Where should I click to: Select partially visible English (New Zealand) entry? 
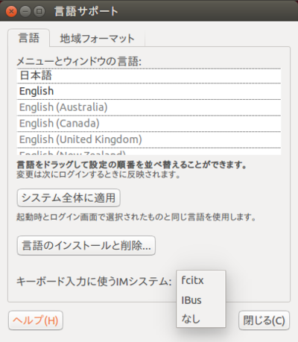tap(149, 152)
